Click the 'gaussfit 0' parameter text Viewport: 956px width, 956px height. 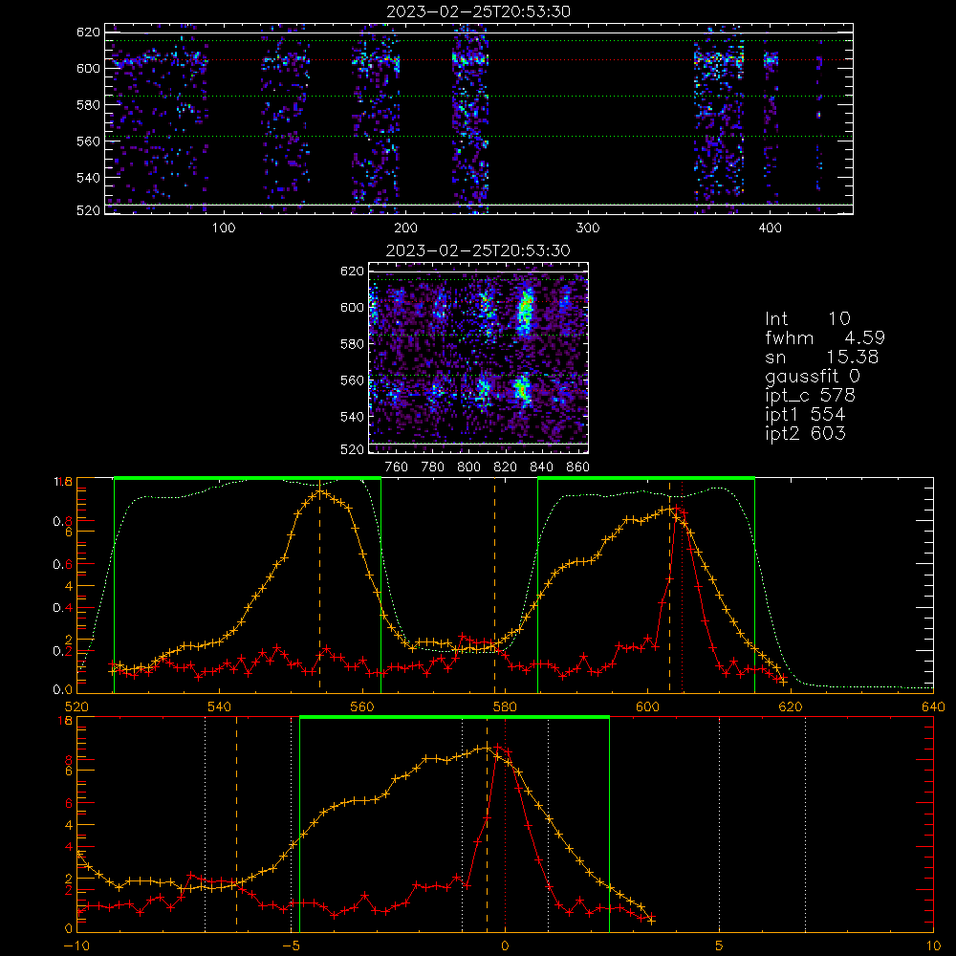(812, 376)
